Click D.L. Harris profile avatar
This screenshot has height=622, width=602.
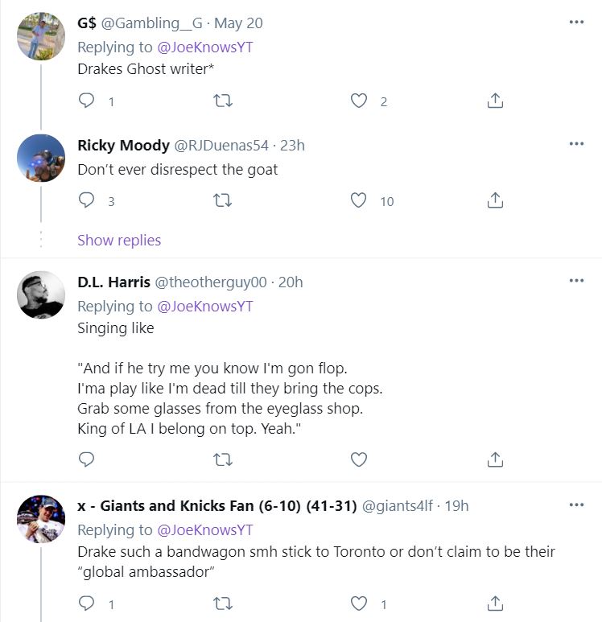coord(41,295)
